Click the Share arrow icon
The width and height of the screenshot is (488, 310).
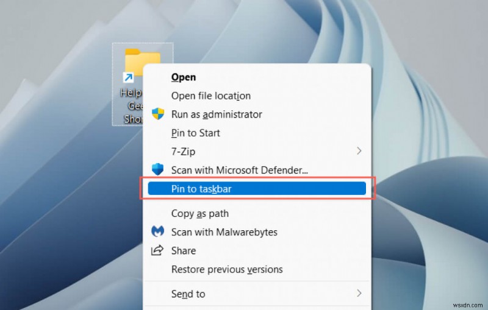[157, 250]
